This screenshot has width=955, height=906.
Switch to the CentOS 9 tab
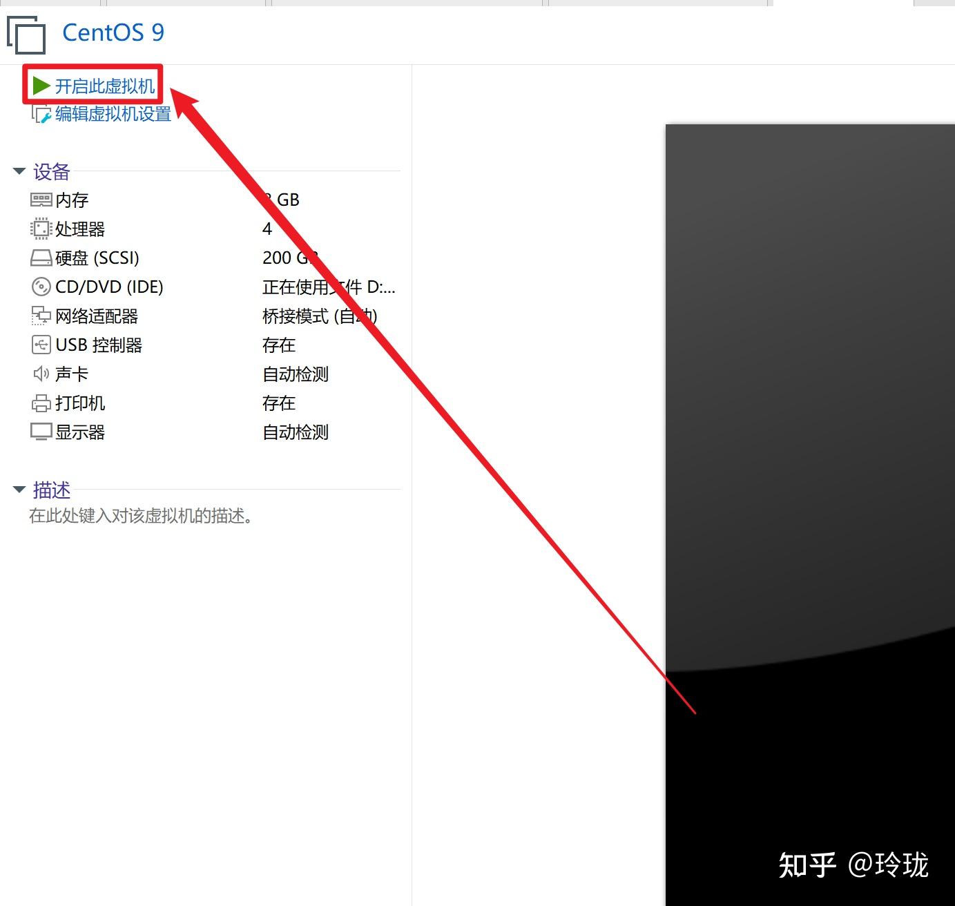pyautogui.click(x=406, y=3)
